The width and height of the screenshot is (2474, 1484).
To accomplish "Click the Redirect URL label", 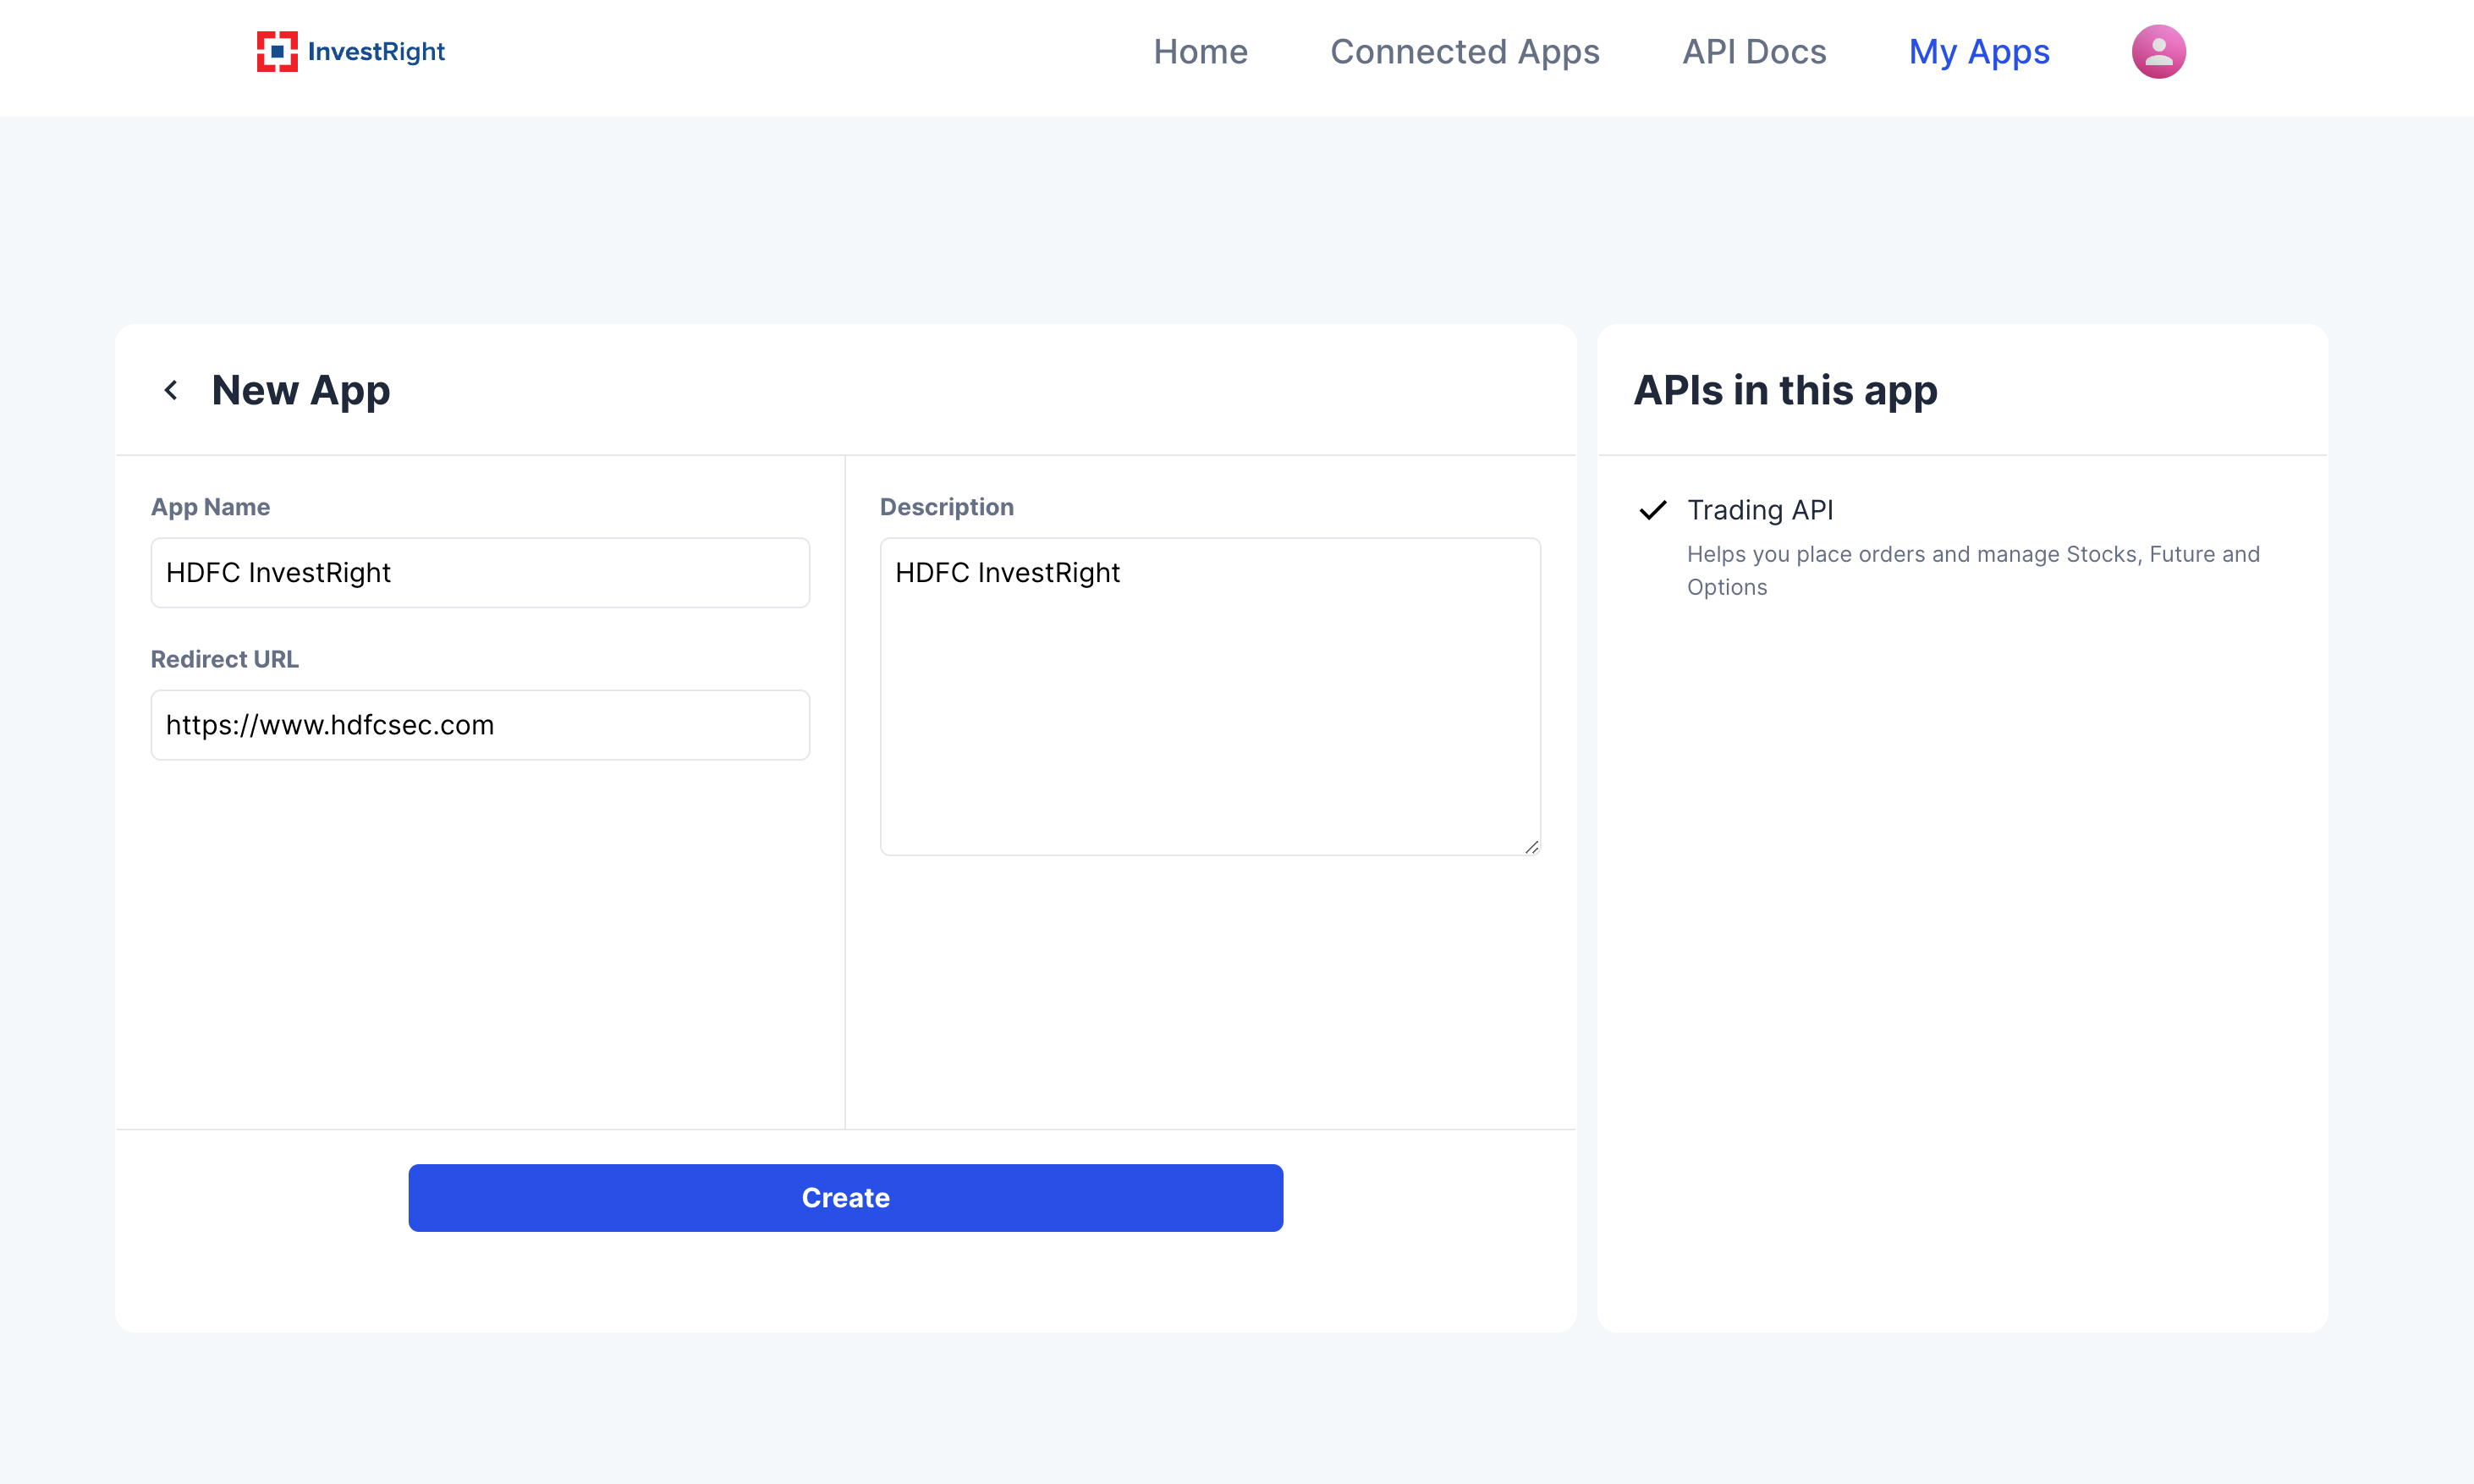I will pos(224,659).
